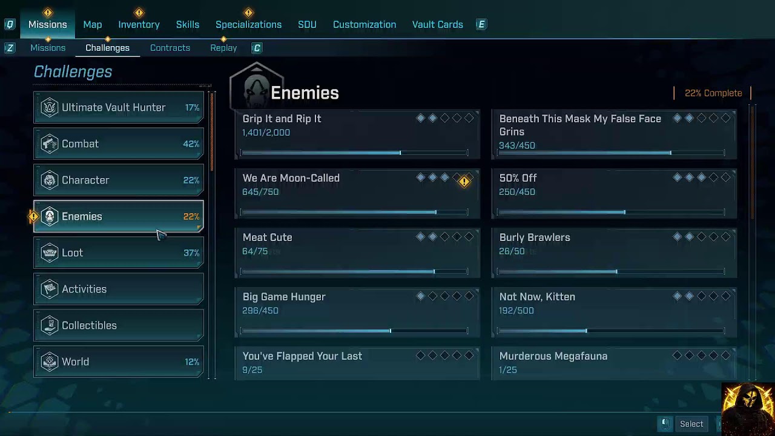Click the Challenges panel heading
Viewport: 775px width, 436px height.
(x=73, y=71)
